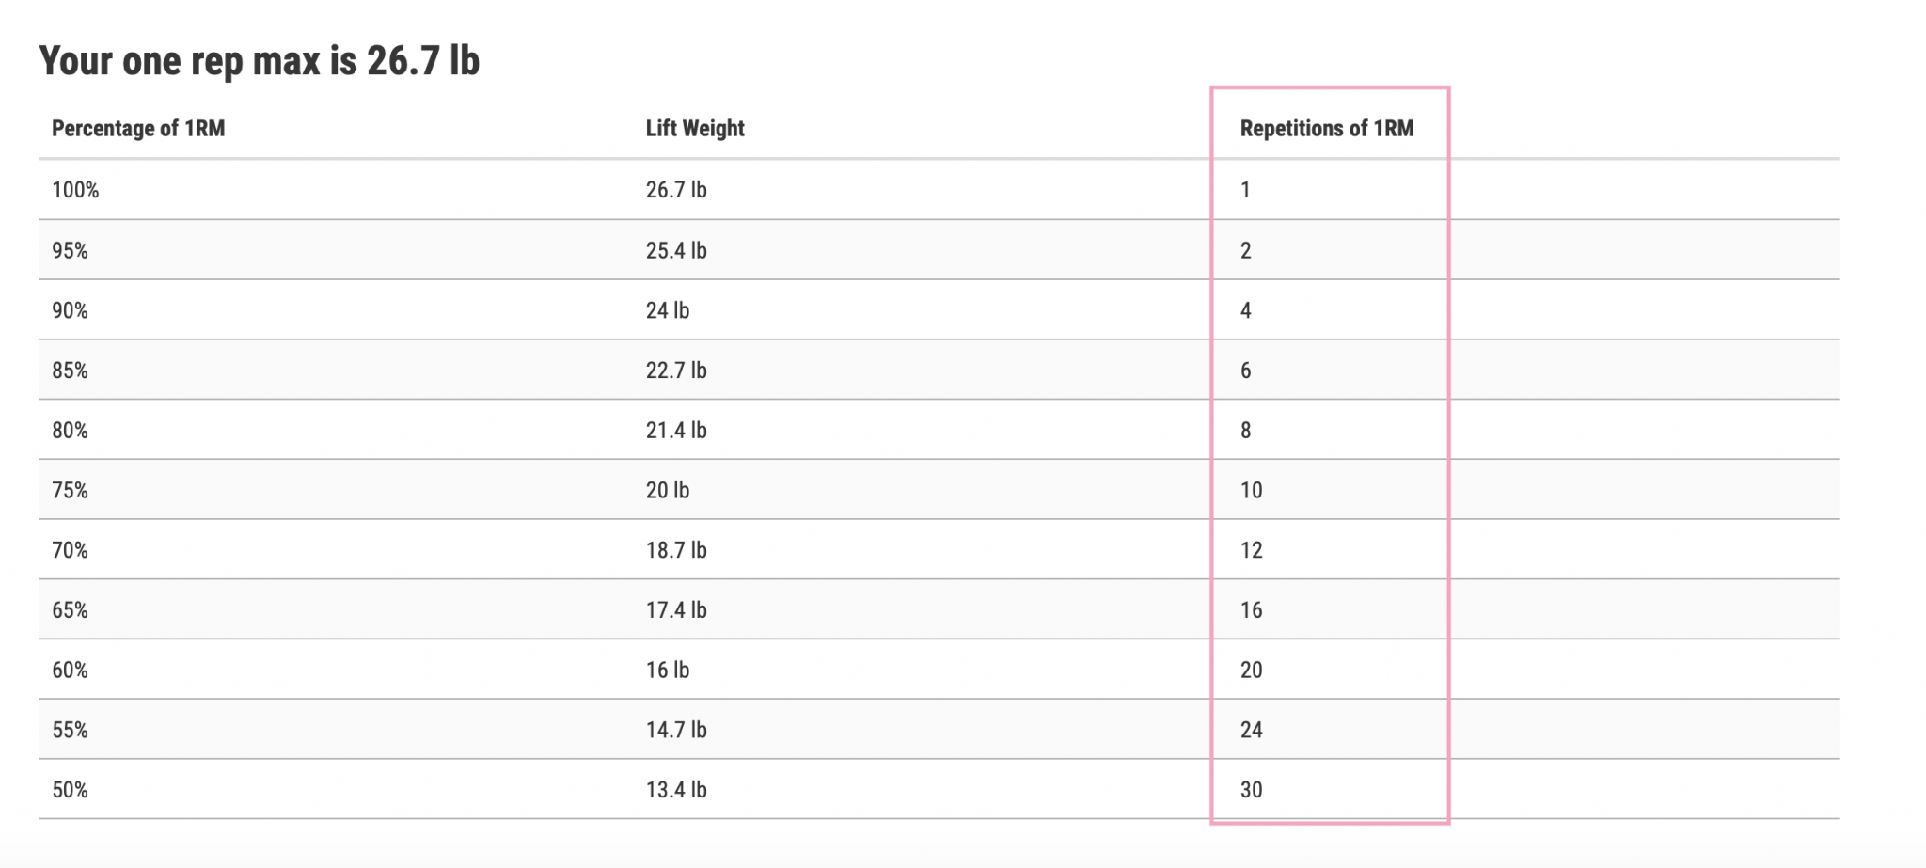Image resolution: width=1926 pixels, height=868 pixels.
Task: Click the 'Repetitions of 1RM' column header
Action: click(x=1326, y=129)
